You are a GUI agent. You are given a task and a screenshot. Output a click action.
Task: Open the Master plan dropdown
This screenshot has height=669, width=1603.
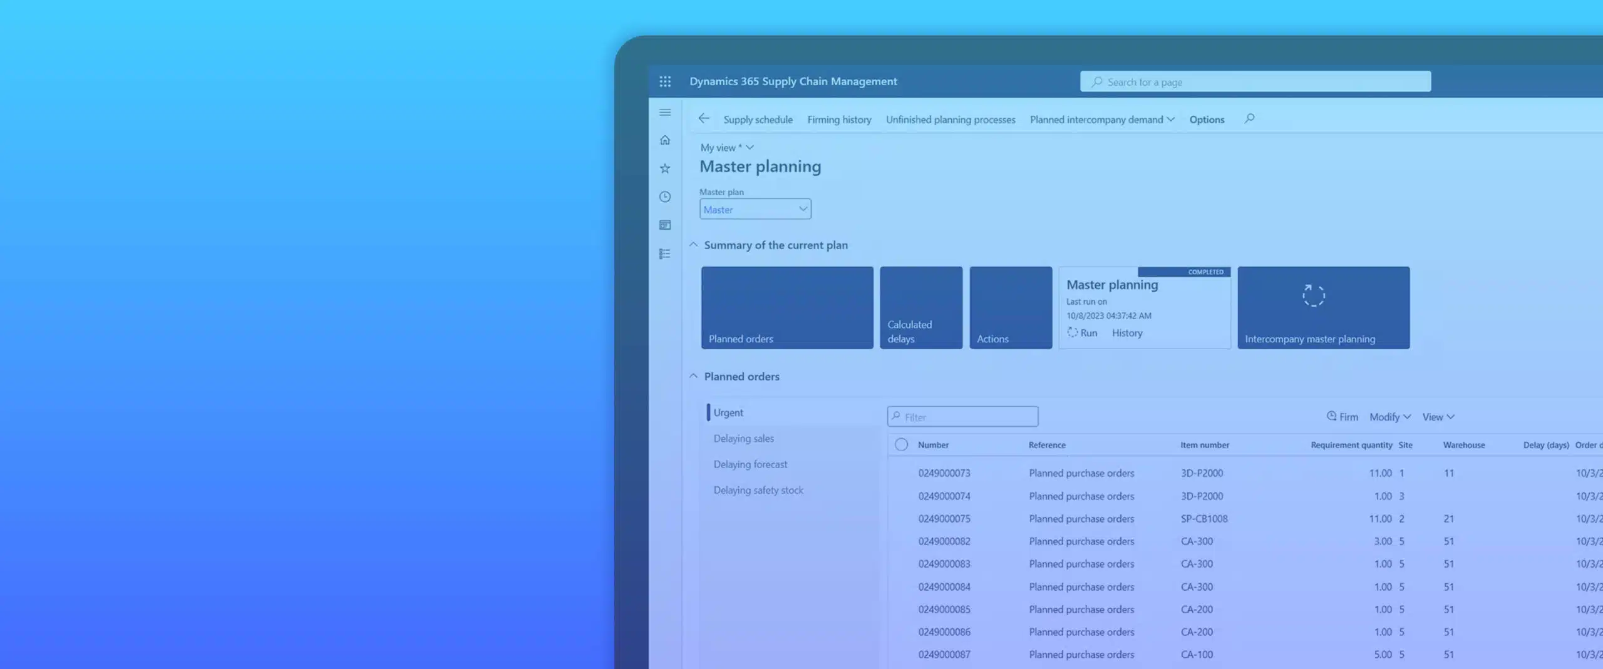point(755,210)
